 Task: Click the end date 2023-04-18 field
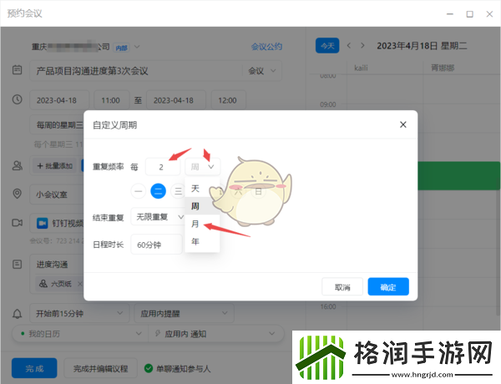click(176, 100)
